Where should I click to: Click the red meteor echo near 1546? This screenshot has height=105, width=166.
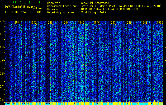coord(96,77)
